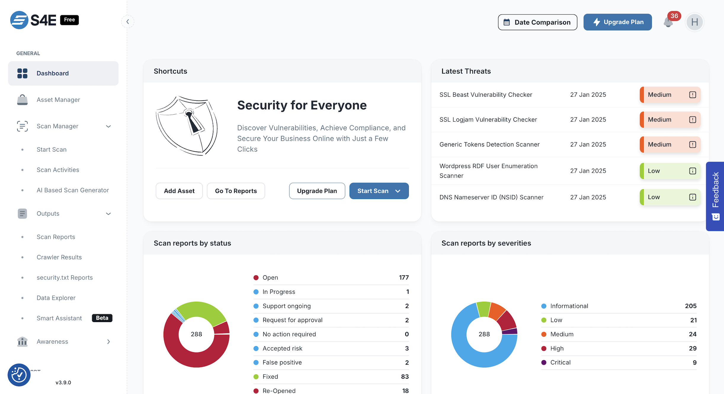Open the Feedback side tab

(715, 196)
